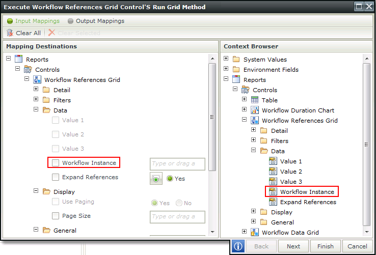
Task: Collapse the General folder in Mapping Destinations
Action: point(36,230)
